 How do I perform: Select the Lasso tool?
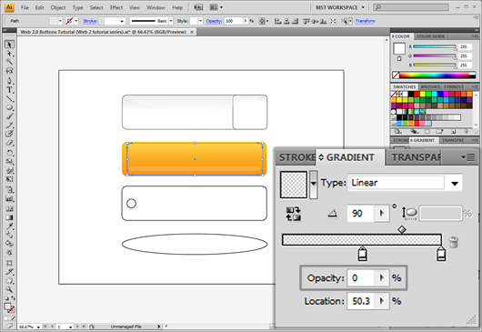click(x=9, y=70)
